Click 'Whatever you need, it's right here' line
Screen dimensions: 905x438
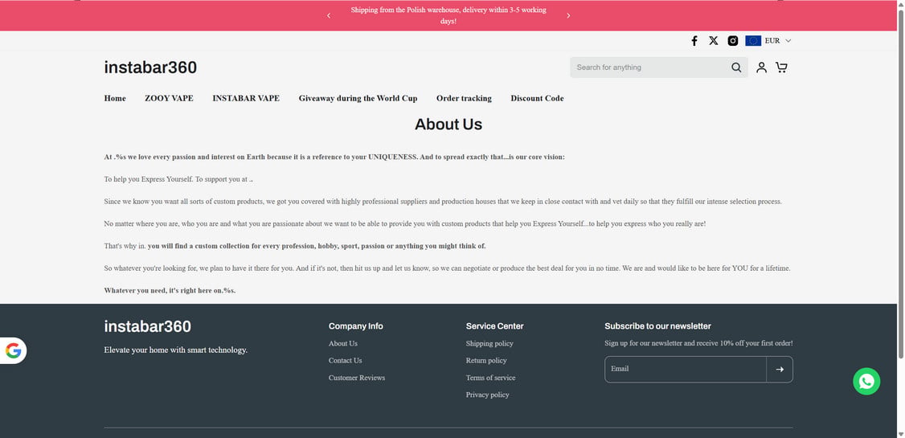pyautogui.click(x=170, y=291)
